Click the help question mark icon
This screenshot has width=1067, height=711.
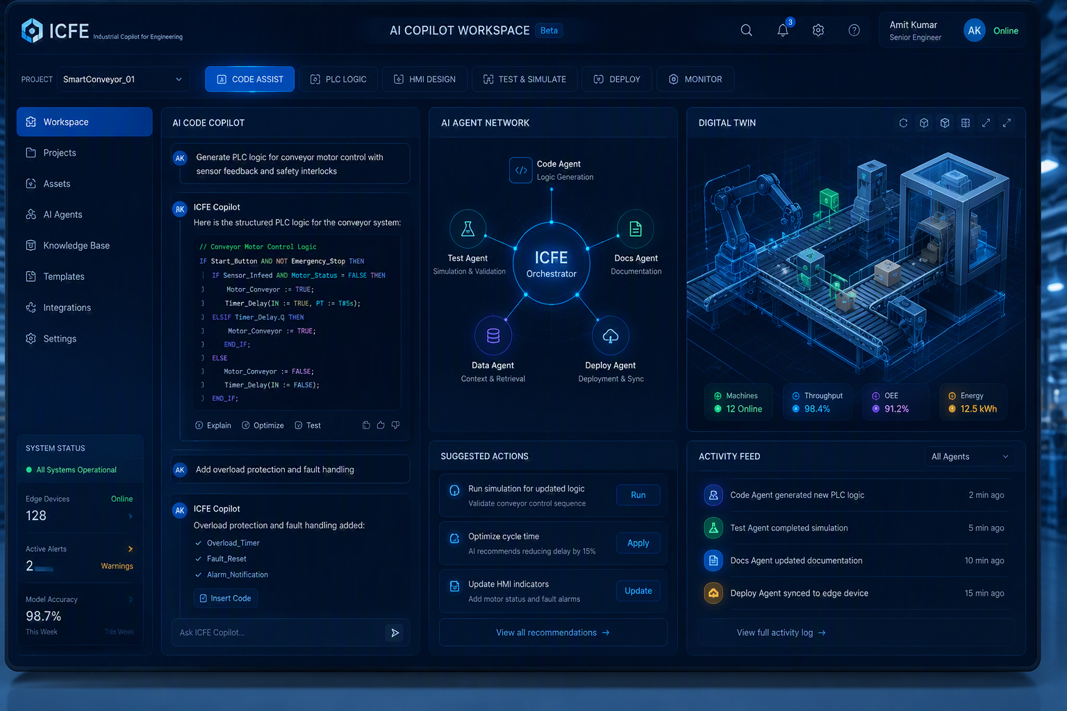(x=854, y=31)
